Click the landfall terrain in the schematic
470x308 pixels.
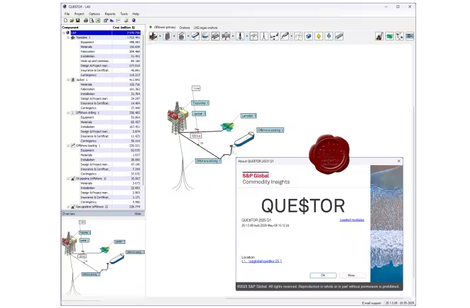[227, 127]
